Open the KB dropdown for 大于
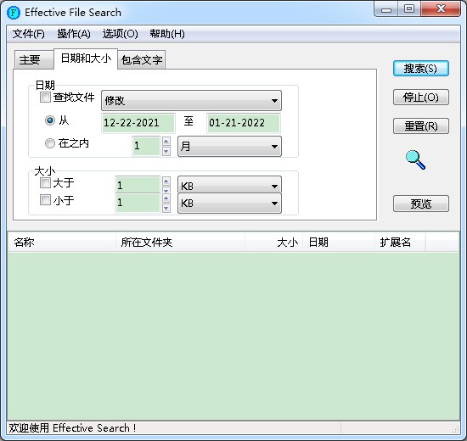 click(229, 186)
